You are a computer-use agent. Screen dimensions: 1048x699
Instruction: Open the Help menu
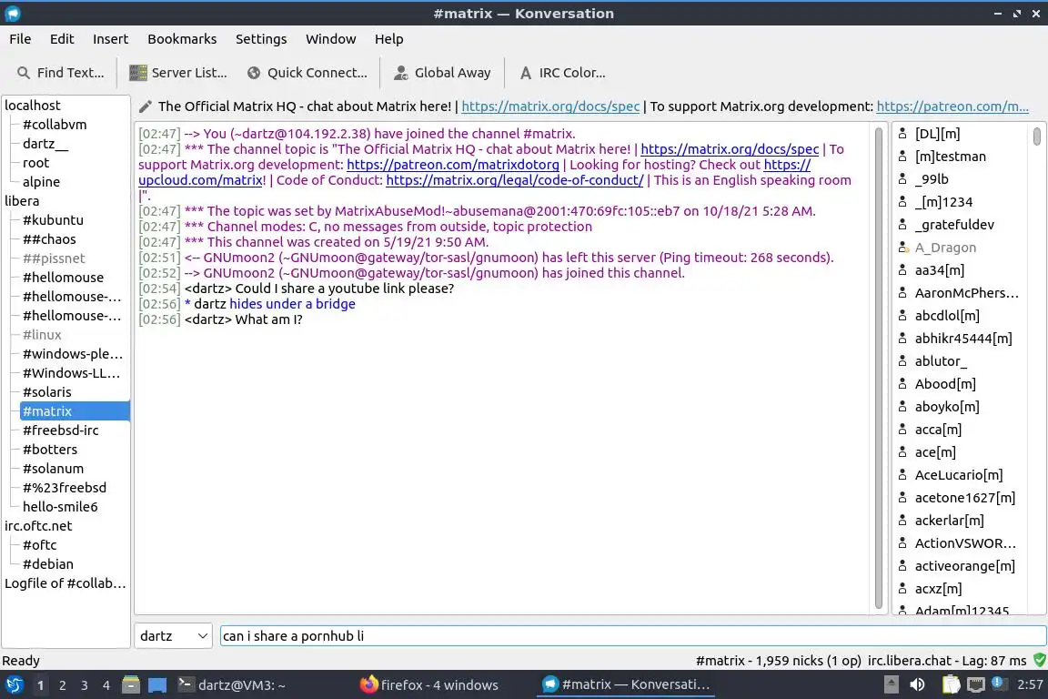[388, 39]
